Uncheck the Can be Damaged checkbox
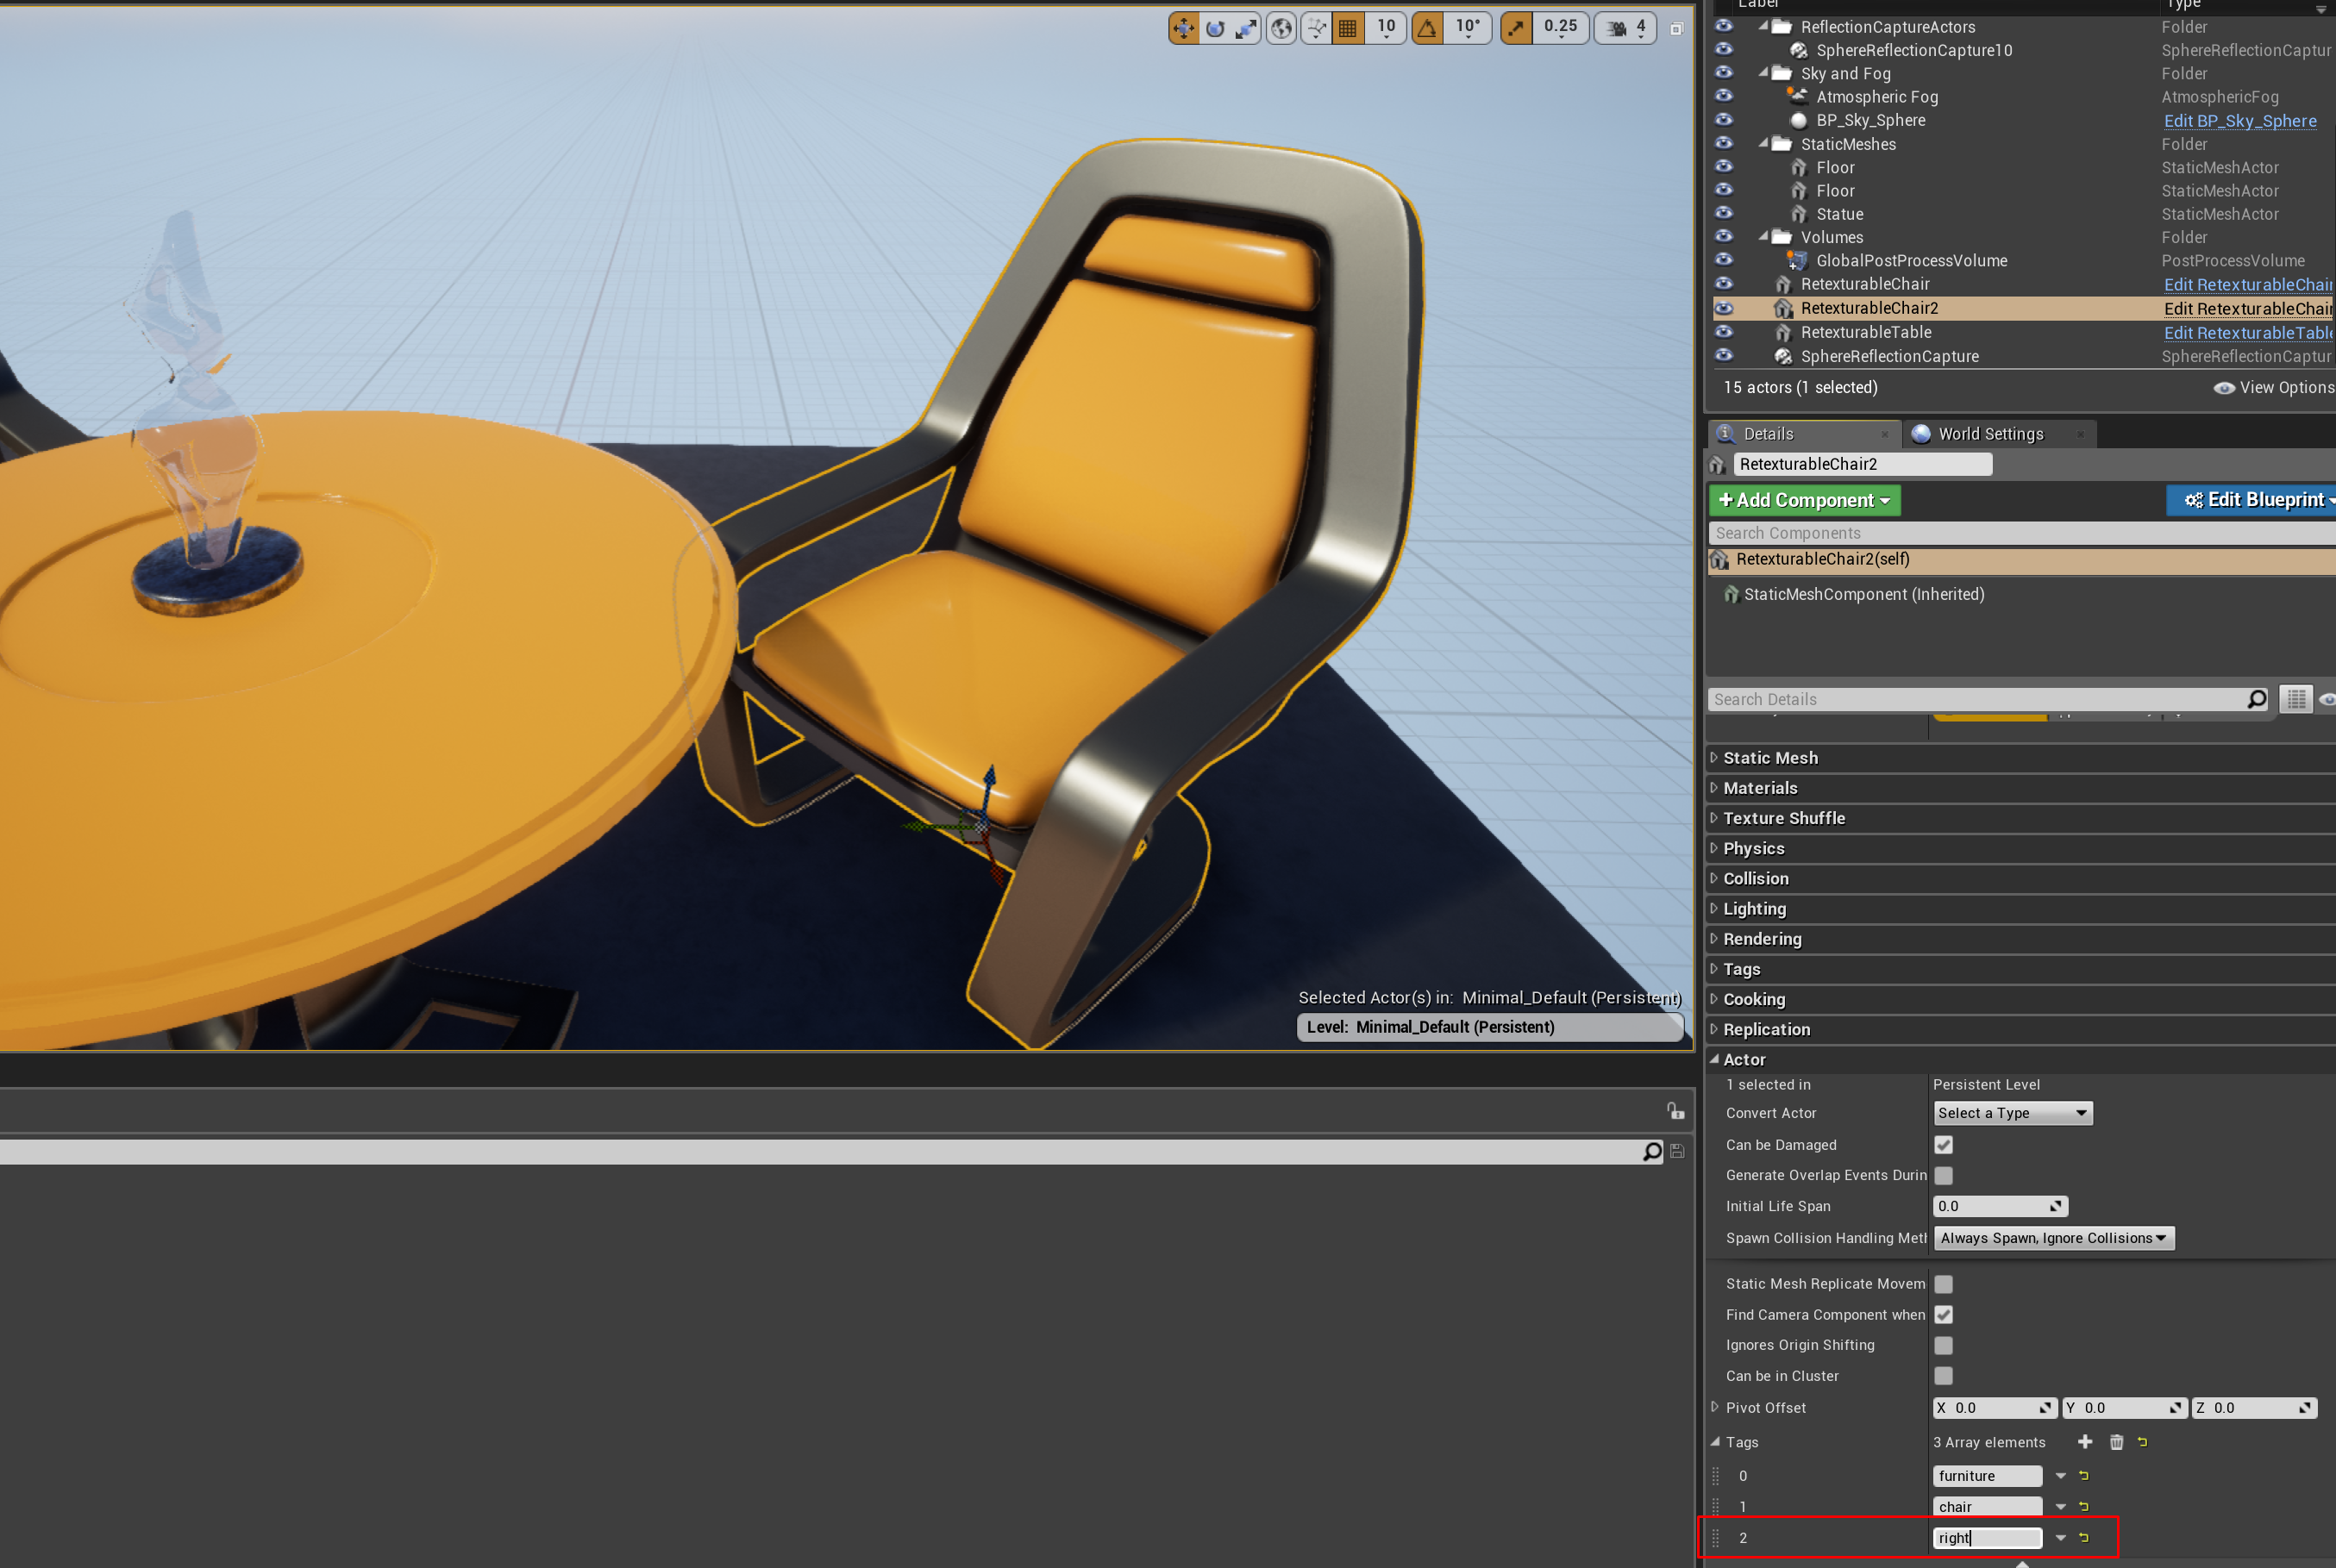This screenshot has height=1568, width=2336. coord(1944,1145)
